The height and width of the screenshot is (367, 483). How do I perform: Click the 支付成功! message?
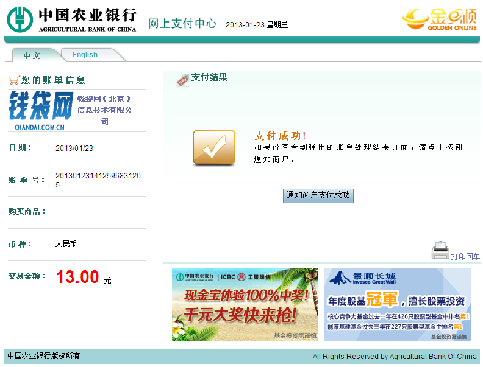pos(281,136)
